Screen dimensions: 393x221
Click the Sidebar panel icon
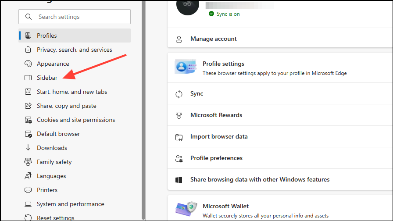tap(28, 78)
